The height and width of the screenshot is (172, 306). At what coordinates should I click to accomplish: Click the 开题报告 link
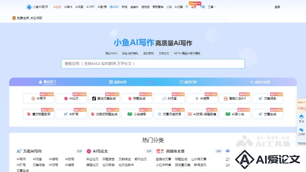click(x=108, y=159)
